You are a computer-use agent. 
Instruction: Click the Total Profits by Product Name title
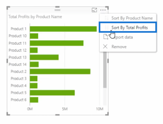(x=35, y=17)
